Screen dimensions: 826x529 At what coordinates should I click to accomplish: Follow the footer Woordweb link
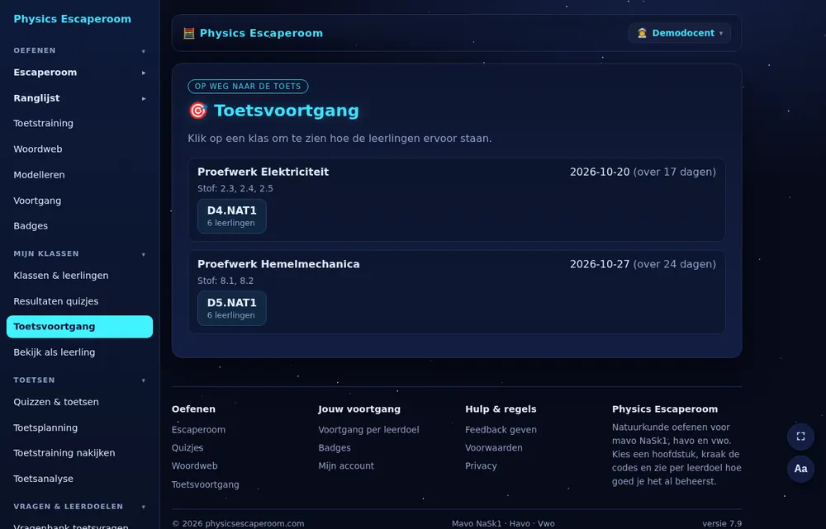(x=194, y=465)
